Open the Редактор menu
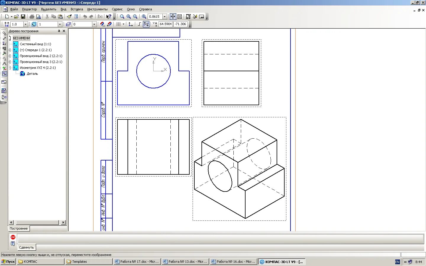The width and height of the screenshot is (426, 266). 30,9
